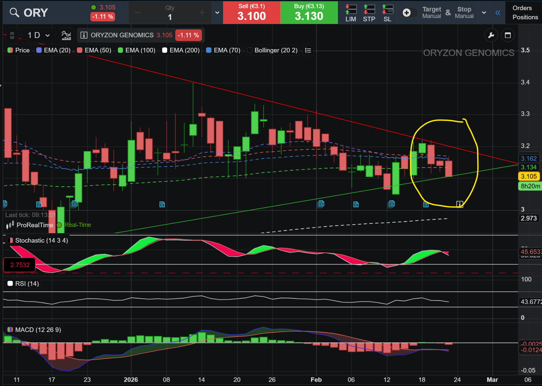Click the 2026 year label on time axis

point(131,379)
